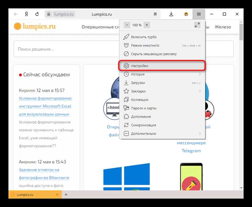Click the puzzle icon for Дополнения

[x=126, y=117]
